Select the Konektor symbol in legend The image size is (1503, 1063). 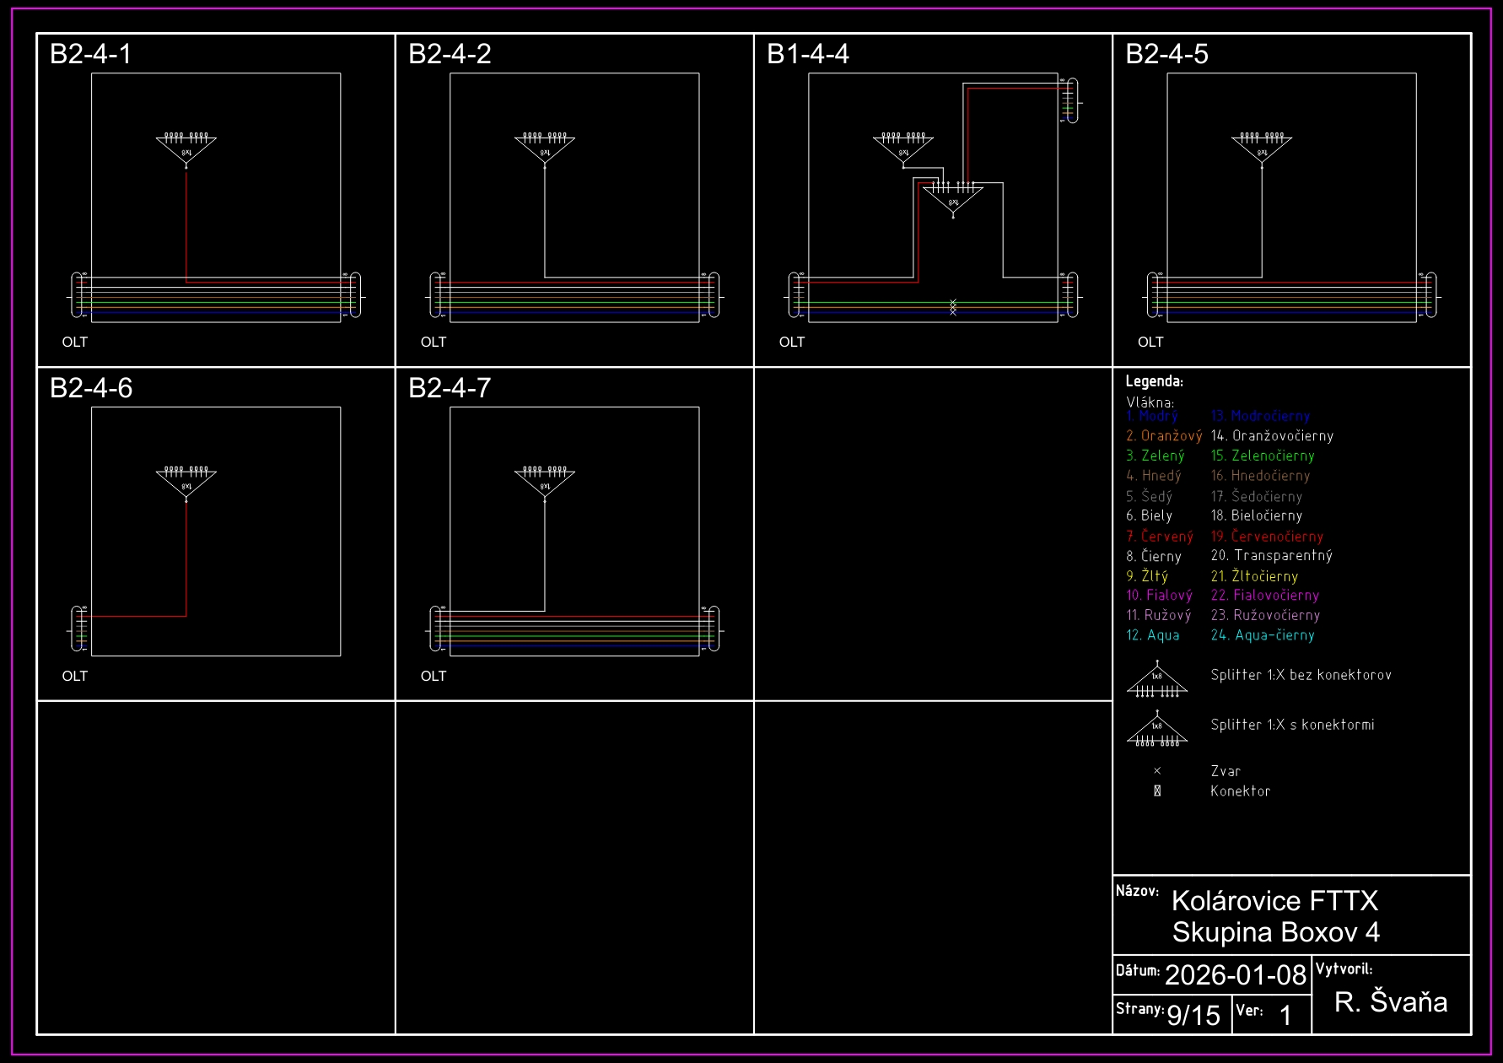(1157, 791)
